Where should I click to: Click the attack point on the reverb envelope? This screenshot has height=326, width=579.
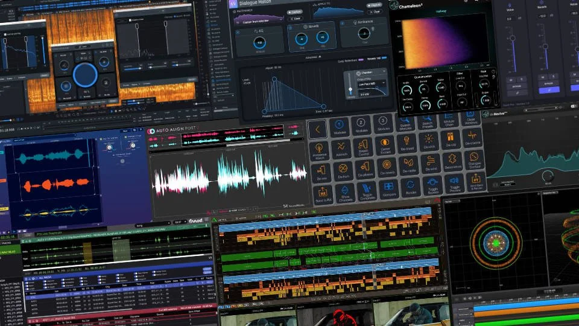point(274,79)
